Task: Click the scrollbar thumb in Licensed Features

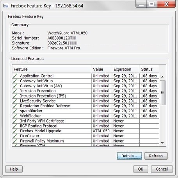Action: point(162,93)
